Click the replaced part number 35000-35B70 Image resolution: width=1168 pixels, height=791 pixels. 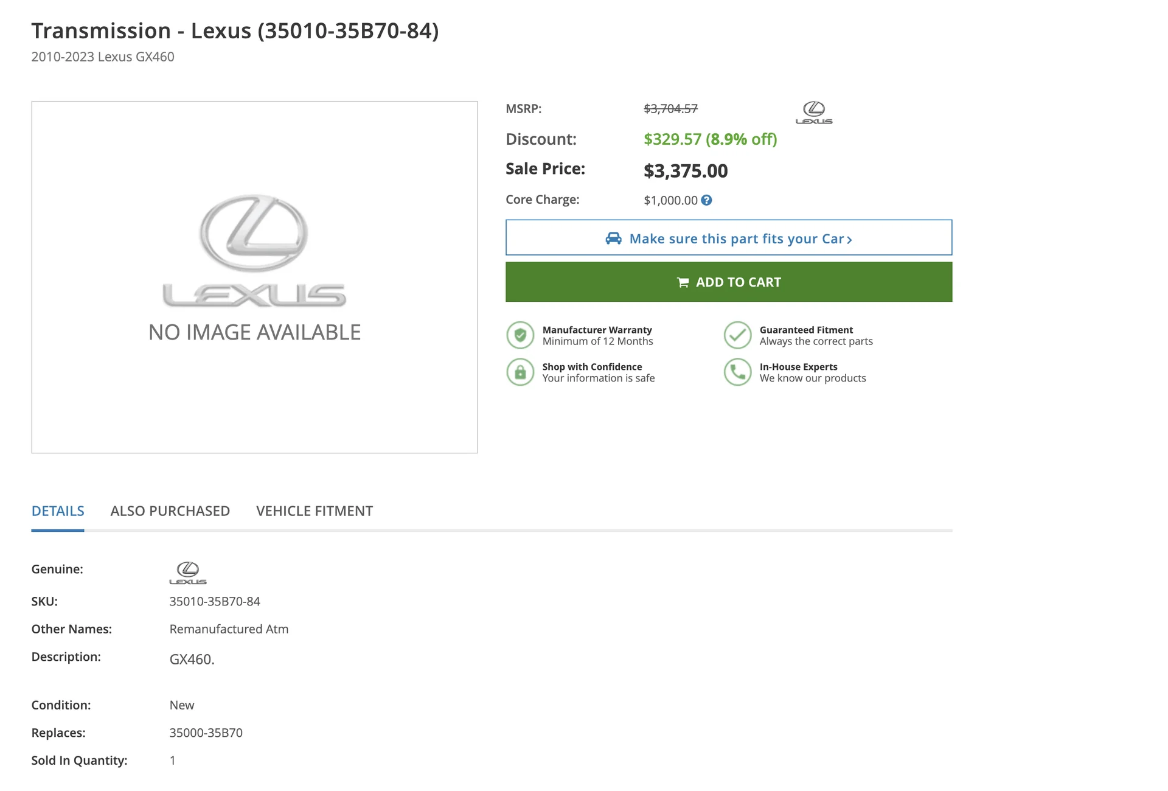[206, 733]
